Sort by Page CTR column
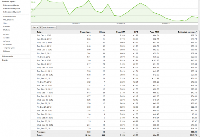 coord(121,32)
